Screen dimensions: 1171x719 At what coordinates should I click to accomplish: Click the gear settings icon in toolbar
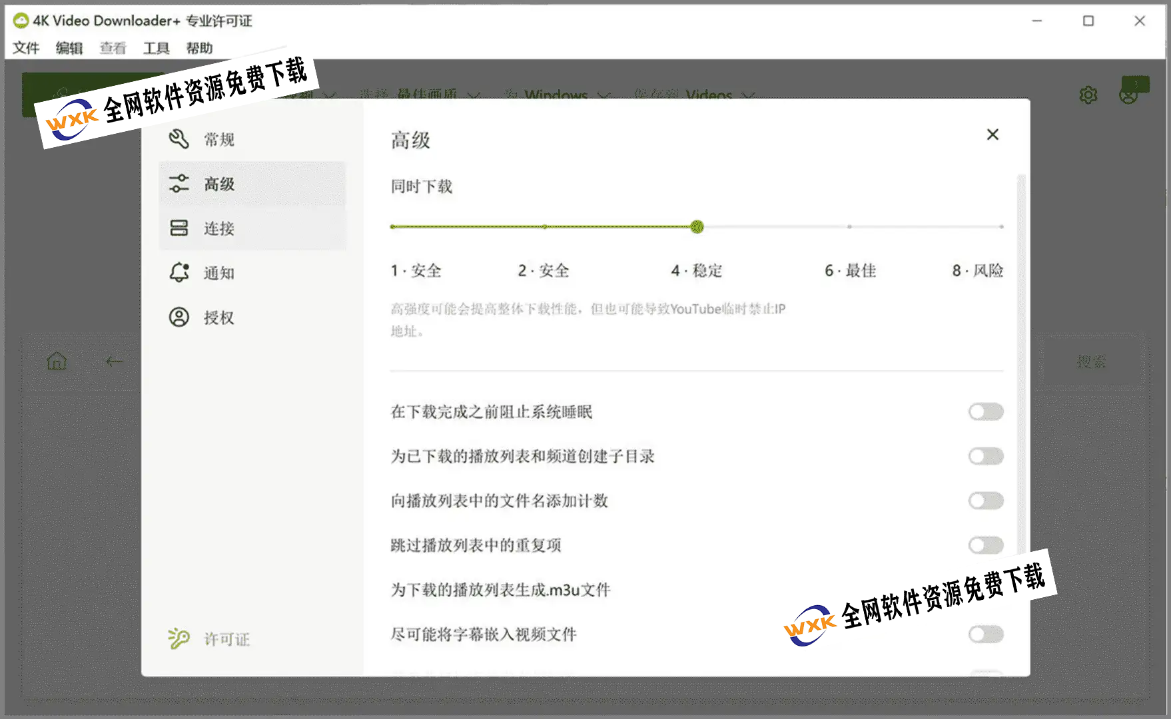[x=1088, y=95]
